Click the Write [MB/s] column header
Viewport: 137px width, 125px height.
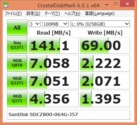pos(105,33)
